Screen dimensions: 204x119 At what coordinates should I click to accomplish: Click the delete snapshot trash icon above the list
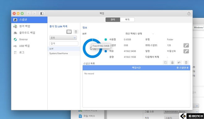(186, 63)
